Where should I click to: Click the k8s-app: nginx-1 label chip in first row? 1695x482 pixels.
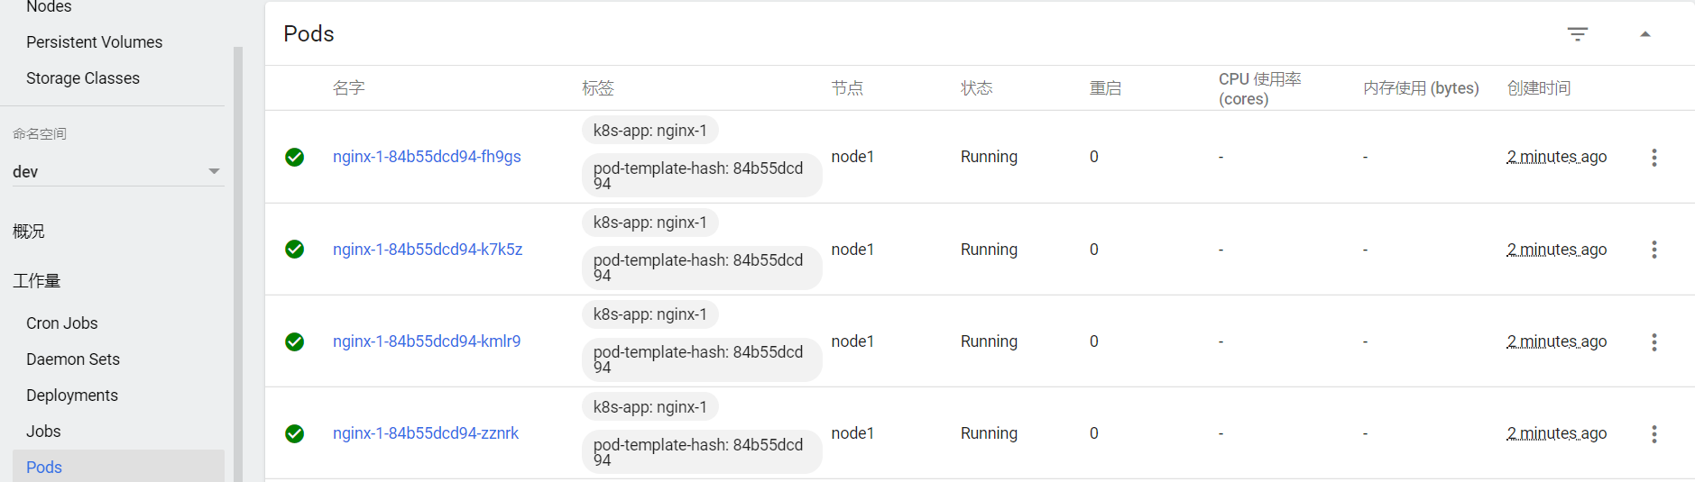click(x=649, y=131)
